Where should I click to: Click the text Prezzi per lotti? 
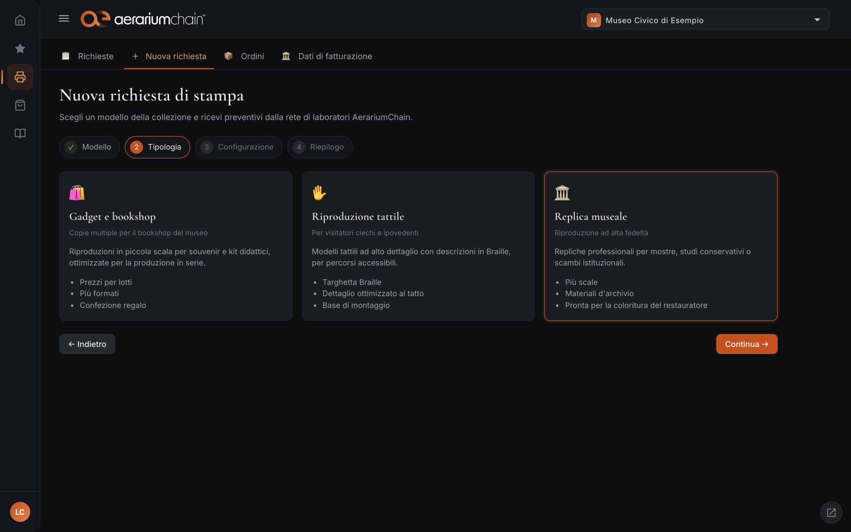tap(106, 282)
